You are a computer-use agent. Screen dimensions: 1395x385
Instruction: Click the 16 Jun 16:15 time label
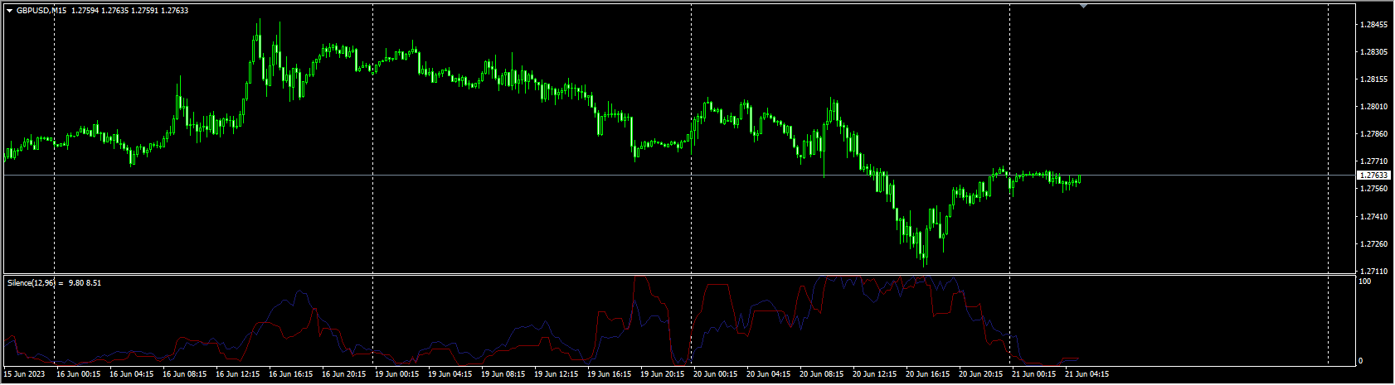(x=290, y=374)
